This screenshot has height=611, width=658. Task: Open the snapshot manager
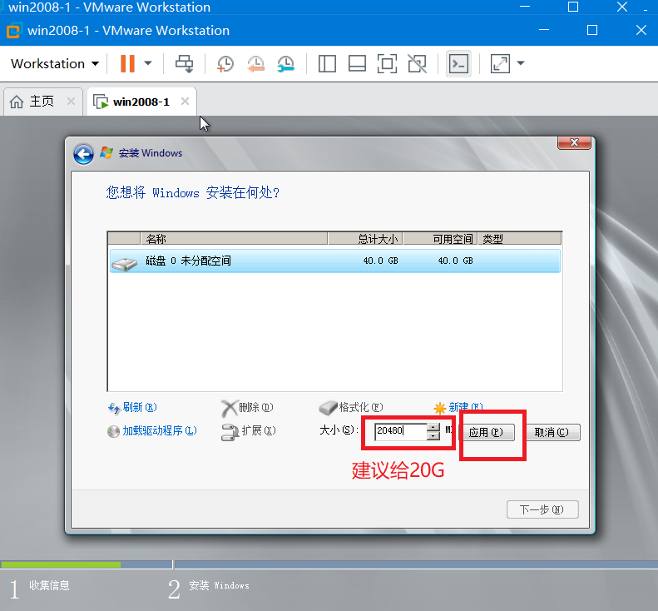[286, 64]
